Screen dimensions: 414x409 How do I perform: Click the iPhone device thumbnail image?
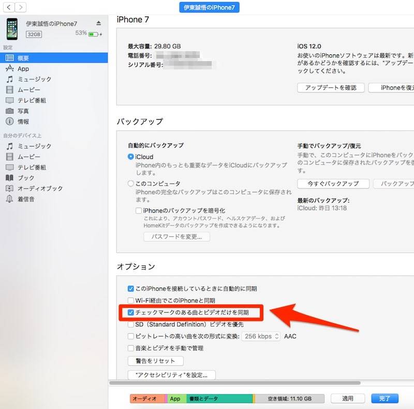pyautogui.click(x=12, y=29)
